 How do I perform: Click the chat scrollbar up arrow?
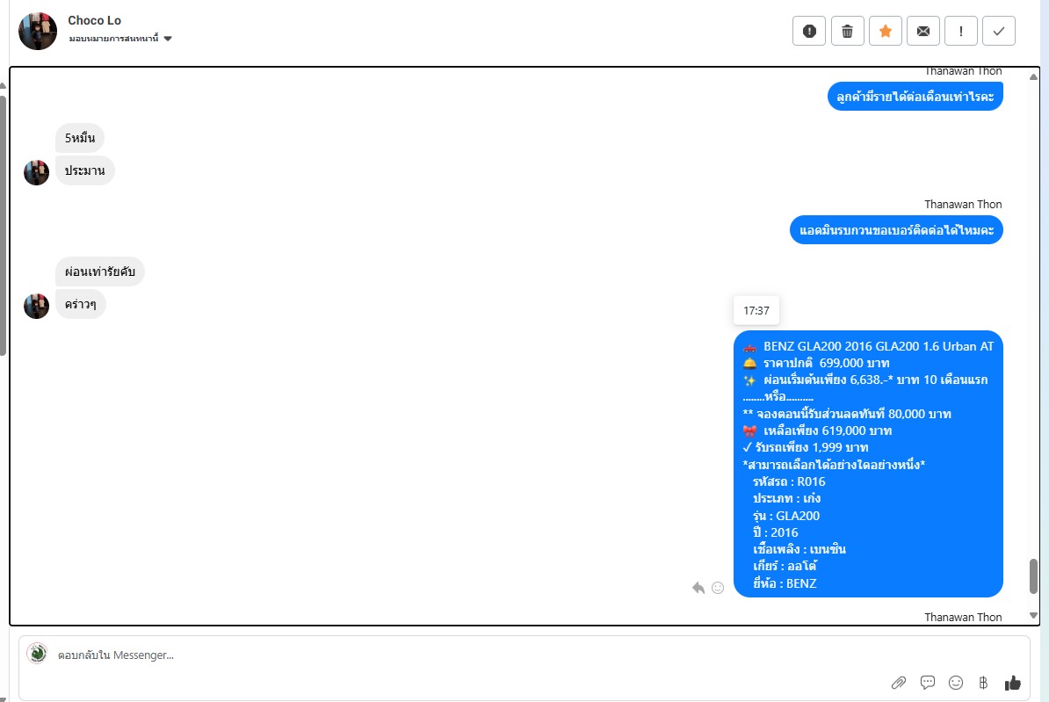pyautogui.click(x=1033, y=76)
